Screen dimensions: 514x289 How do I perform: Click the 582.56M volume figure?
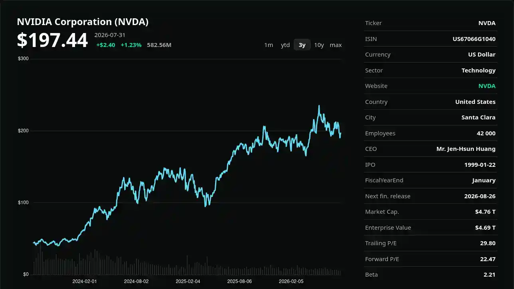159,45
